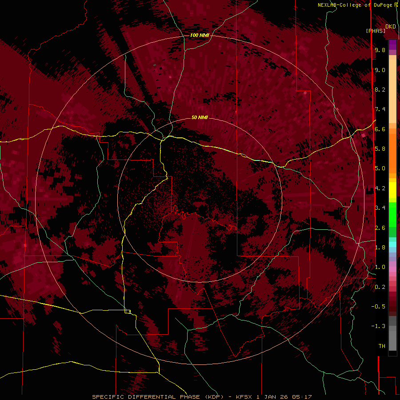Click the 2.6 value on the color scale
The height and width of the screenshot is (400, 400).
coord(380,228)
